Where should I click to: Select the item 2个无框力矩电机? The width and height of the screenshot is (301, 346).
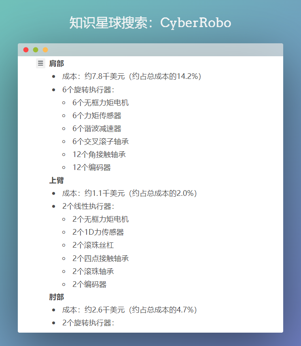100,219
